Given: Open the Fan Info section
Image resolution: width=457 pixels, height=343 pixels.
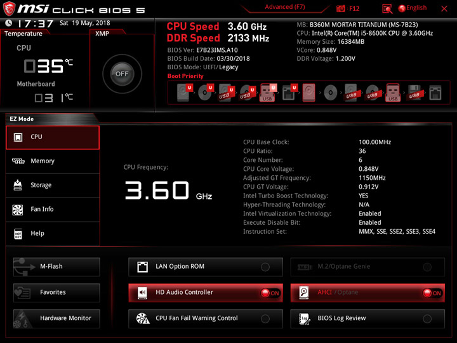Looking at the screenshot, I should pos(53,210).
